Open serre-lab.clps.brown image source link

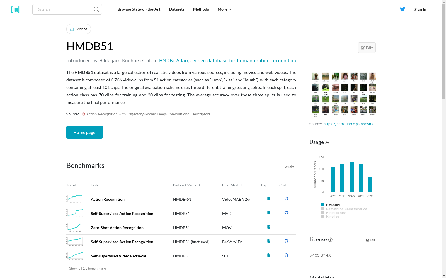tap(350, 124)
